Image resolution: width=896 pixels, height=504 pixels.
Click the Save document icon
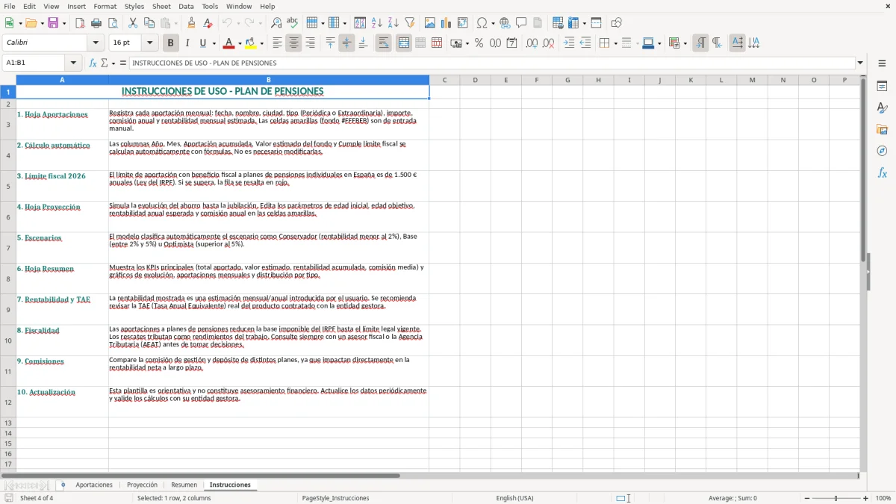point(52,23)
